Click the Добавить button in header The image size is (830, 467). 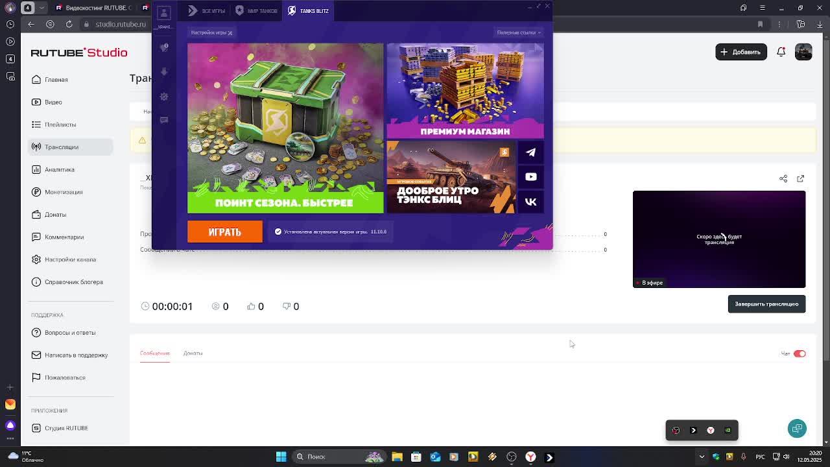coord(741,52)
